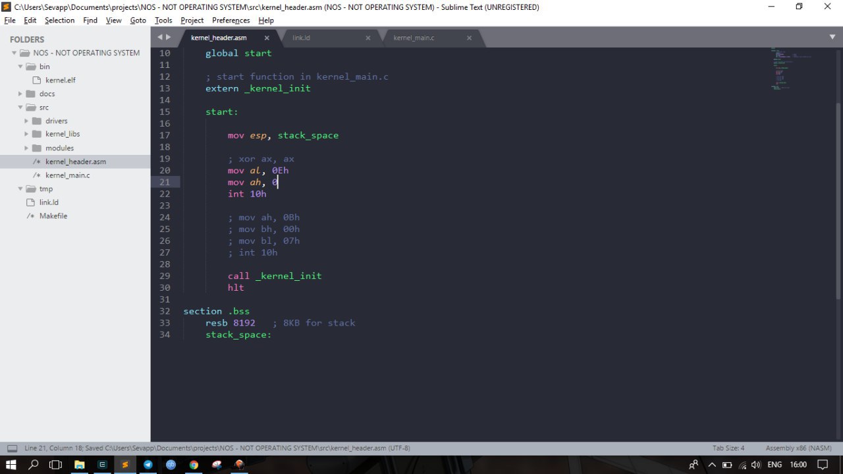Click the 'mov esp, stack_space' line

tap(283, 135)
